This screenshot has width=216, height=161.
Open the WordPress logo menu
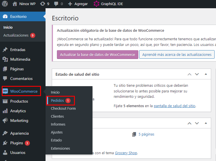tap(5, 4)
